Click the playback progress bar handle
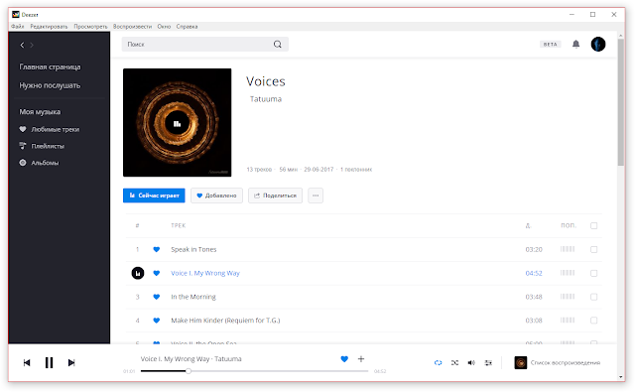Screen dimensions: 635x392 189,371
